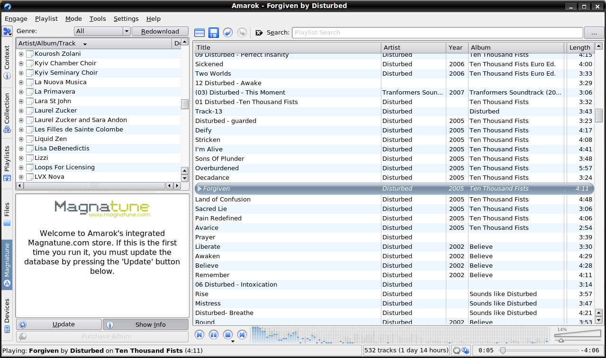Toggle repeat mode in the status bar
The height and width of the screenshot is (358, 606).
[x=457, y=350]
